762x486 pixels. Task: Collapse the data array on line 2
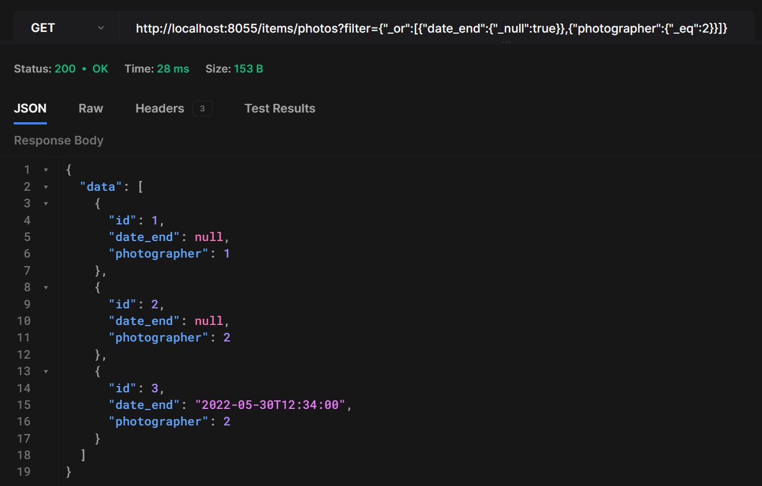(x=45, y=186)
